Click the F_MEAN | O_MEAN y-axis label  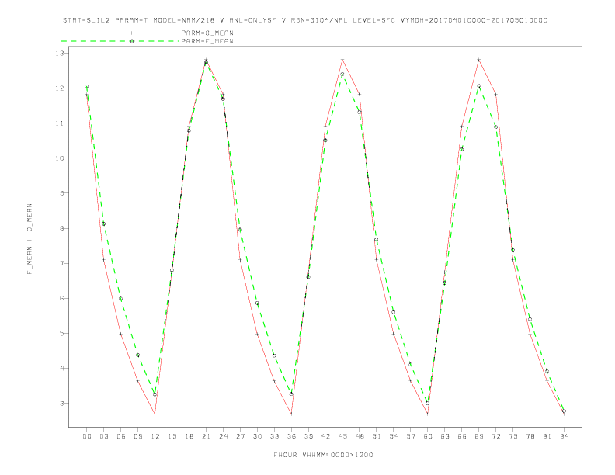click(x=30, y=239)
